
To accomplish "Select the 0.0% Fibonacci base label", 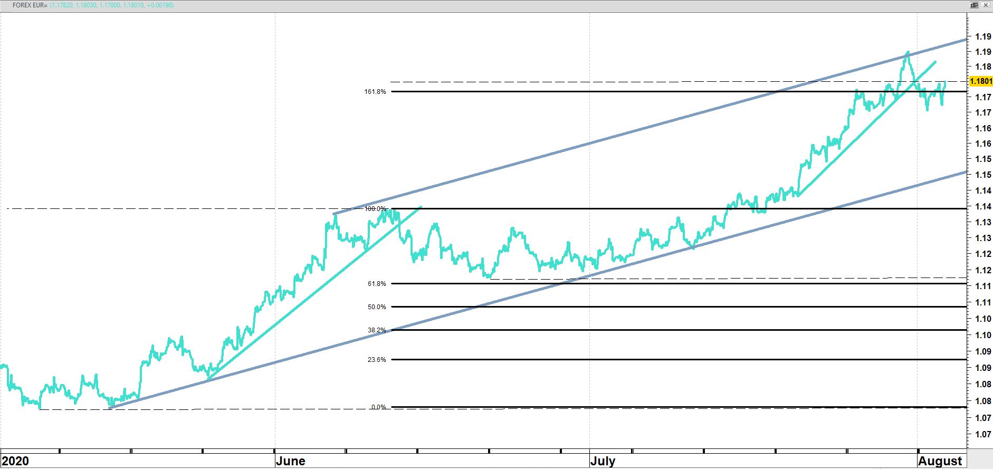I will click(x=378, y=407).
